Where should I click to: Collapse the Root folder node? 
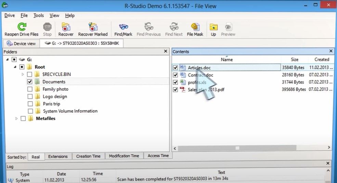pos(15,67)
